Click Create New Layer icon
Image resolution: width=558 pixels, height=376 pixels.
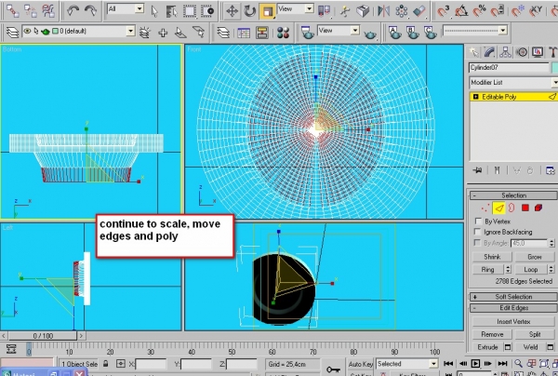pyautogui.click(x=145, y=33)
